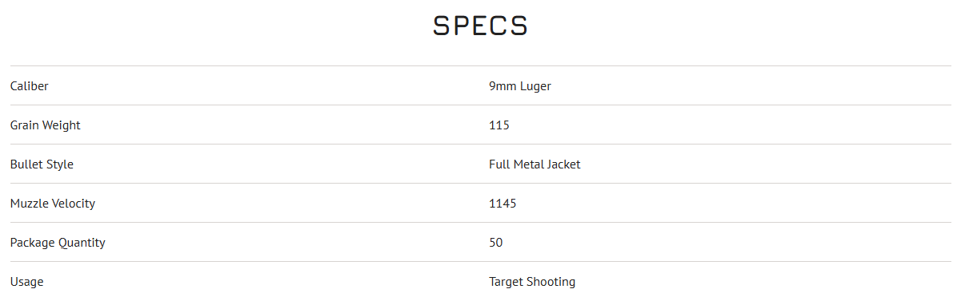965x293 pixels.
Task: Select the Package Quantity label
Action: 58,243
